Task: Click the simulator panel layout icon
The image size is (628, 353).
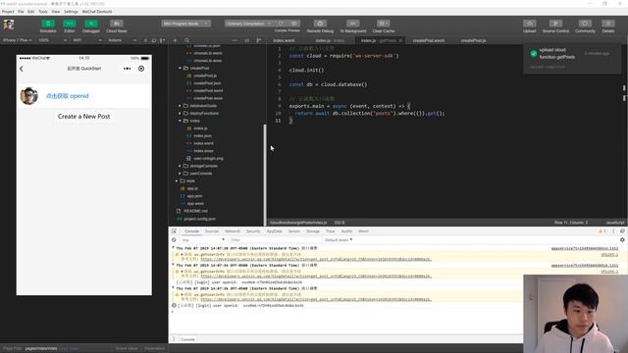Action: click(x=162, y=40)
